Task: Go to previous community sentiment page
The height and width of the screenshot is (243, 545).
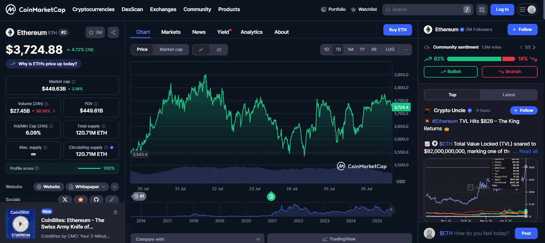Action: (521, 47)
